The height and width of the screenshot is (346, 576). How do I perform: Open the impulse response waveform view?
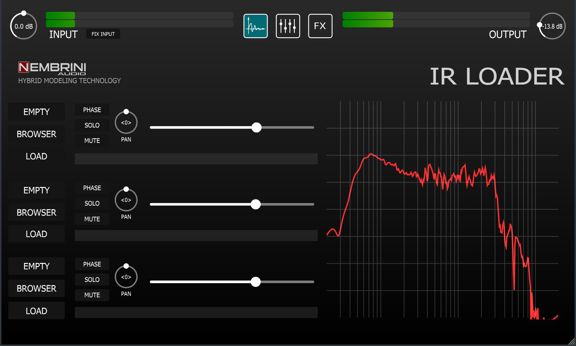(x=255, y=26)
